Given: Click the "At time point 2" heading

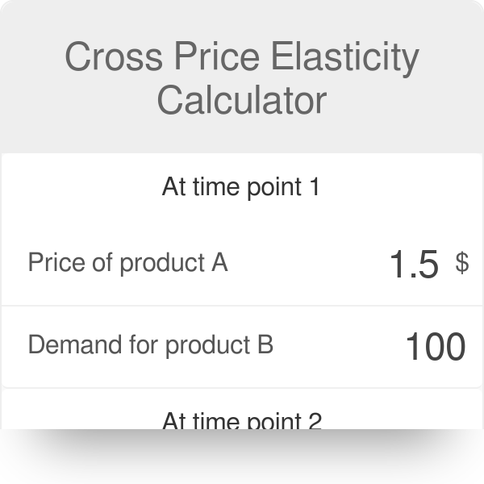Looking at the screenshot, I should point(241,420).
